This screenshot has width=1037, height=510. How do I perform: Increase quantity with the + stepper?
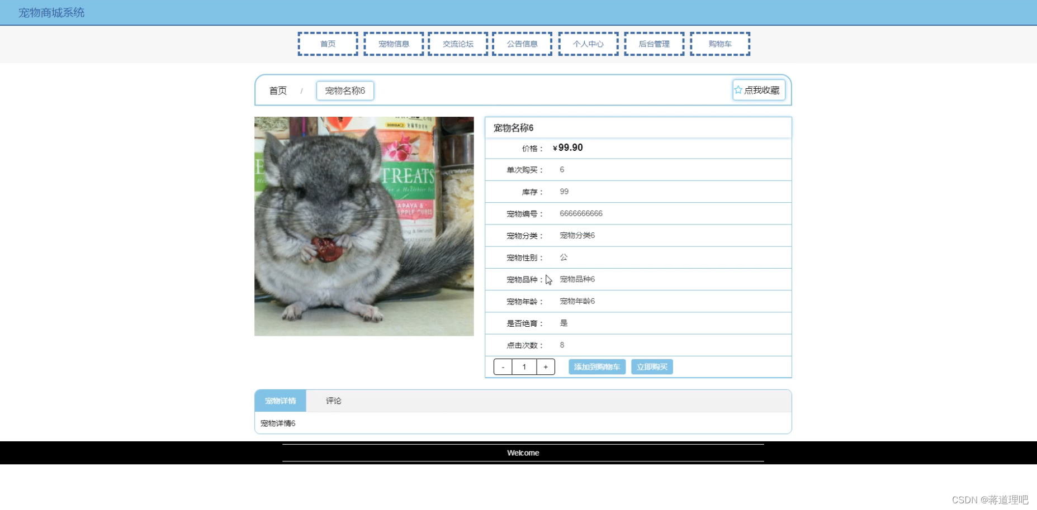[x=546, y=366]
